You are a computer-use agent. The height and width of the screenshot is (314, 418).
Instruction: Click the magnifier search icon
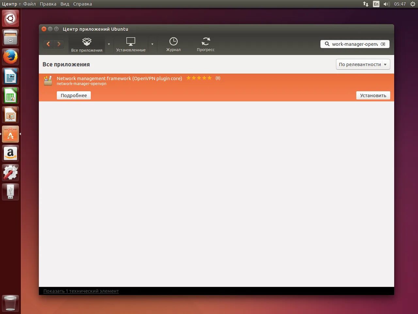point(327,44)
